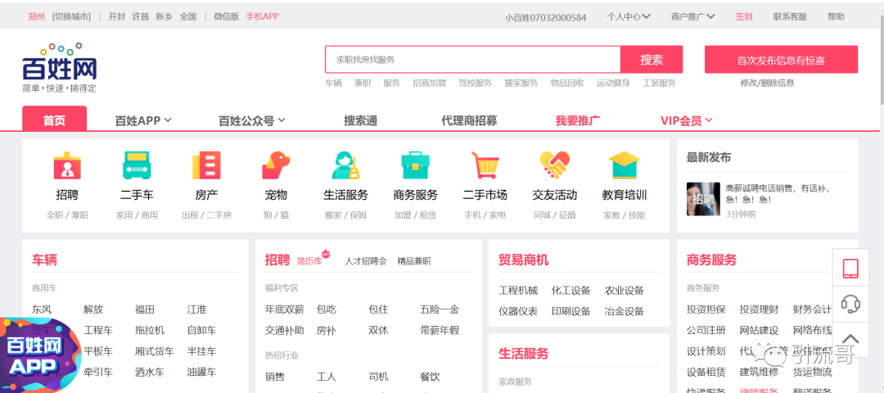Select the 房产 real estate icon
The width and height of the screenshot is (884, 393).
pyautogui.click(x=206, y=166)
